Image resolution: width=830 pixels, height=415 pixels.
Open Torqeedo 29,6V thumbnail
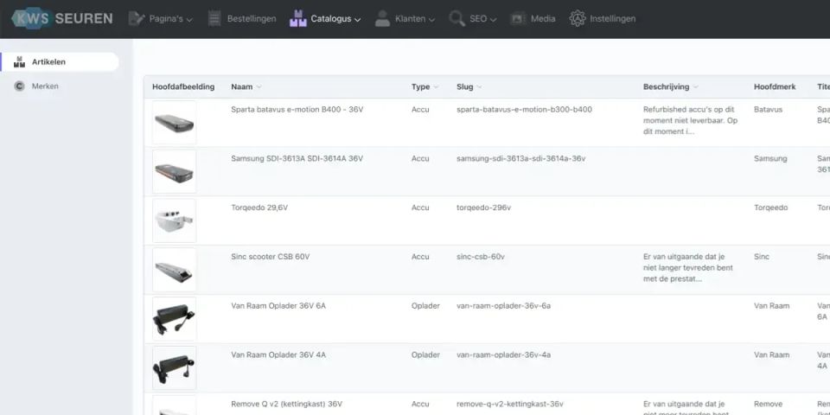[x=174, y=220]
